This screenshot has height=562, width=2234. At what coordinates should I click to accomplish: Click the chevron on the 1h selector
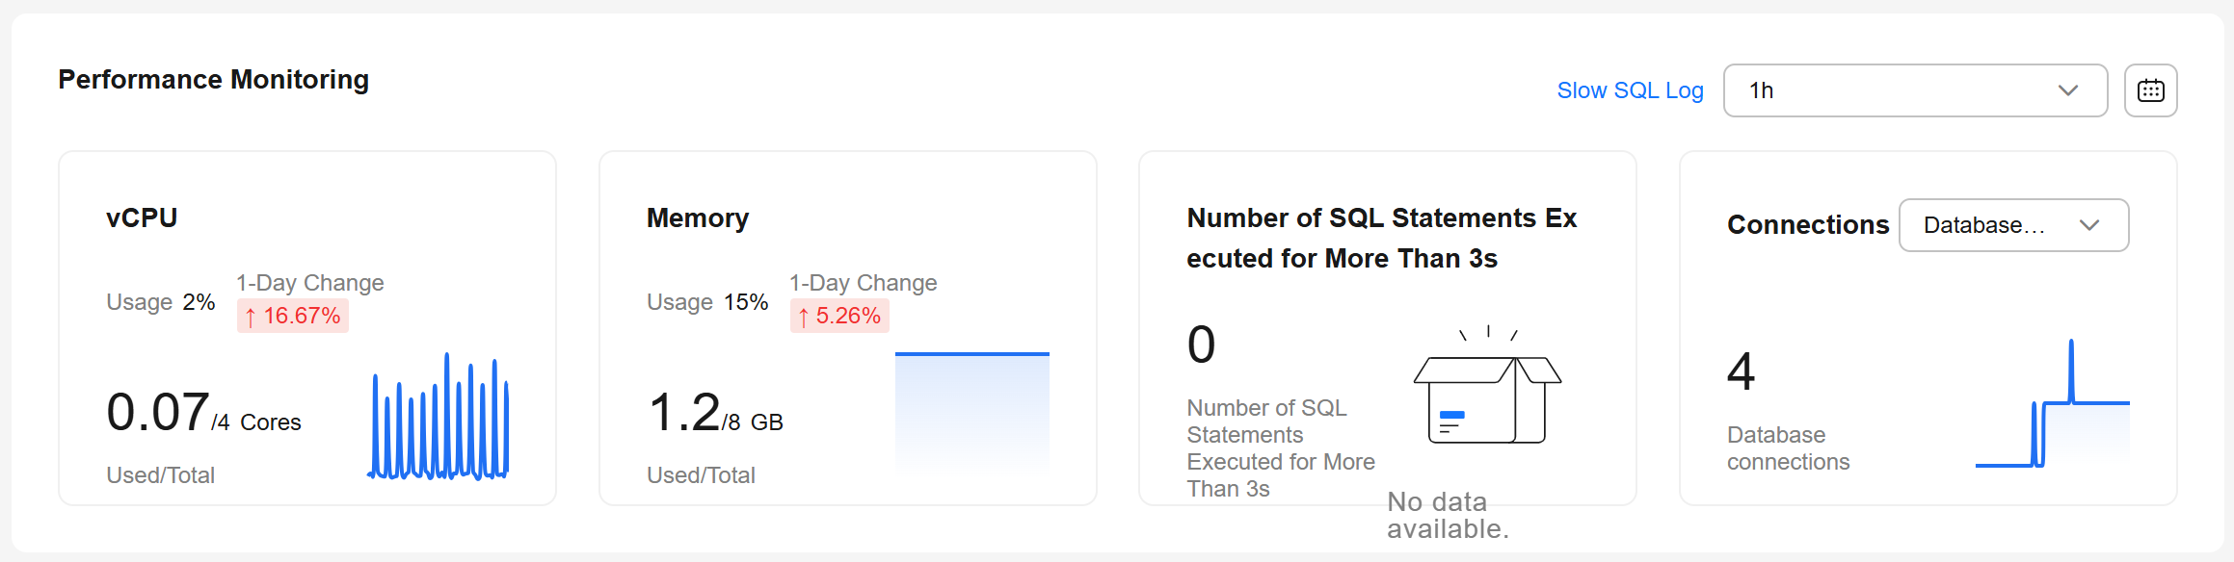(x=2067, y=90)
